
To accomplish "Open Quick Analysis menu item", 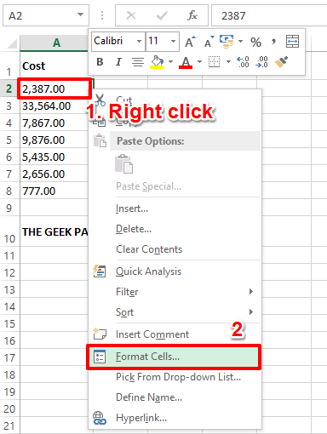I will pos(148,271).
